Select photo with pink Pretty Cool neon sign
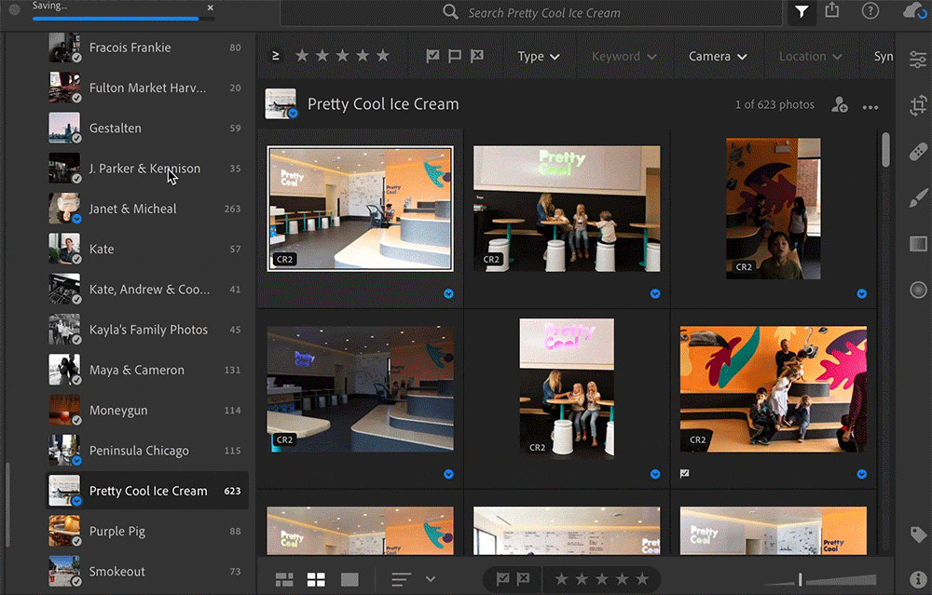The image size is (932, 595). [x=567, y=389]
